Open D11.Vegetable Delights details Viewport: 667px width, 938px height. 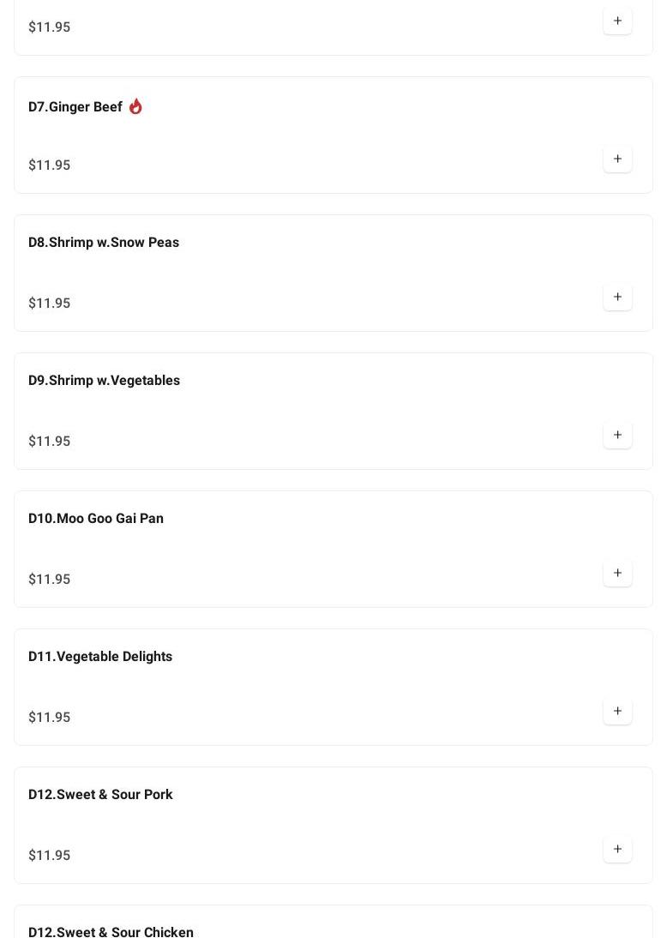tap(100, 657)
